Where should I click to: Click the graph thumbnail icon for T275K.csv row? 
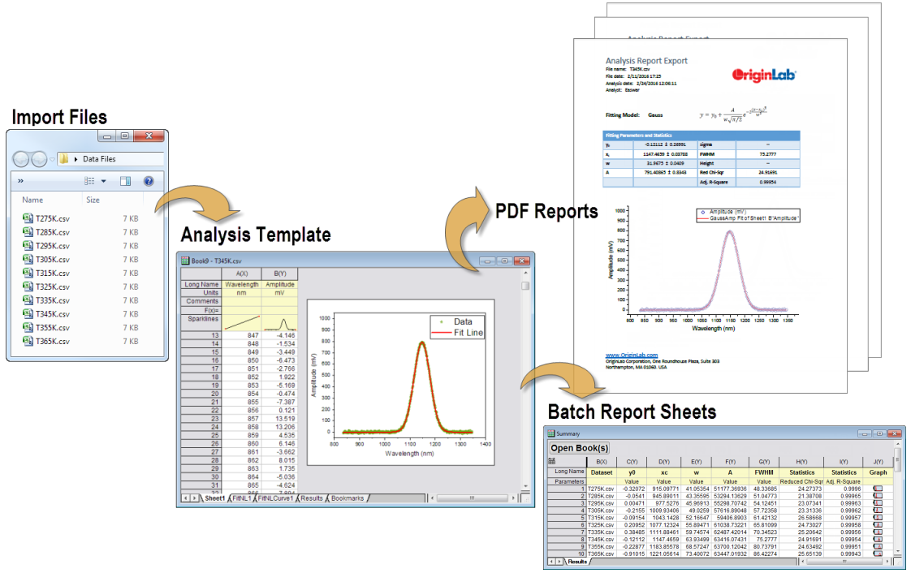coord(879,489)
